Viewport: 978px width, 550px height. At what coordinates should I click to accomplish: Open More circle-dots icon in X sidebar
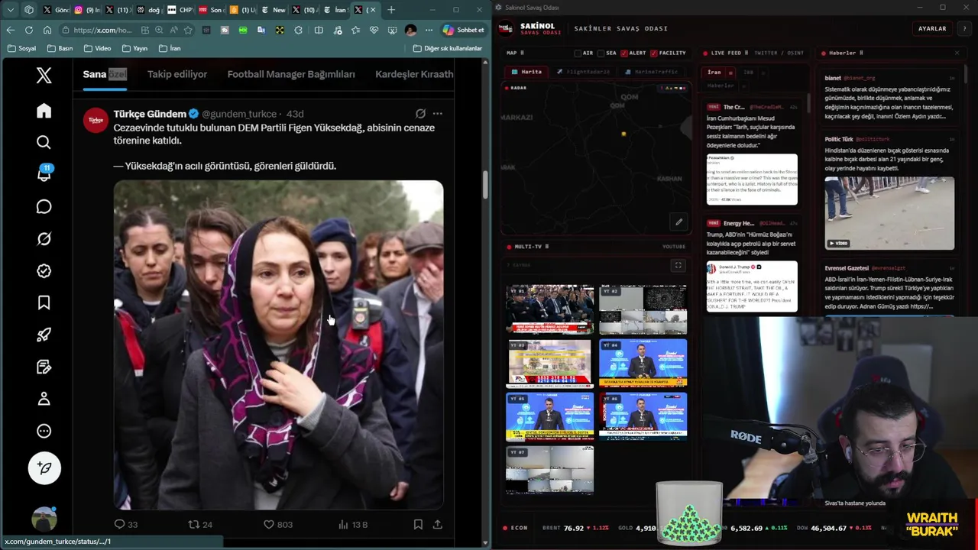pyautogui.click(x=44, y=431)
